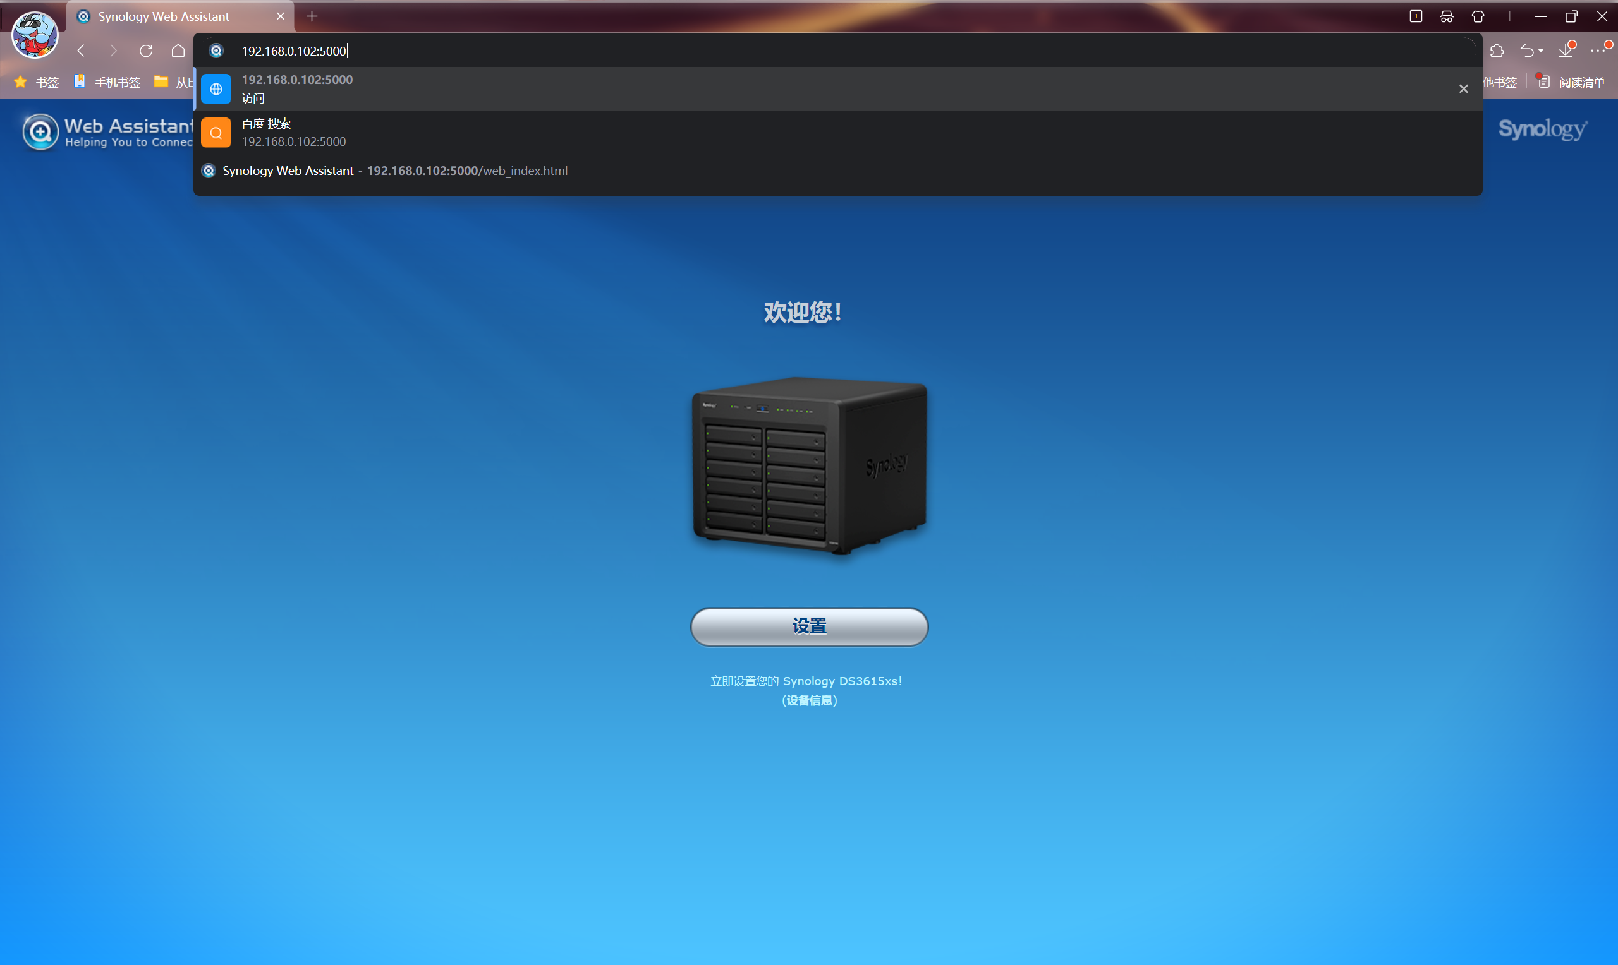
Task: Open the 手机书签 bookmark folder
Action: (107, 82)
